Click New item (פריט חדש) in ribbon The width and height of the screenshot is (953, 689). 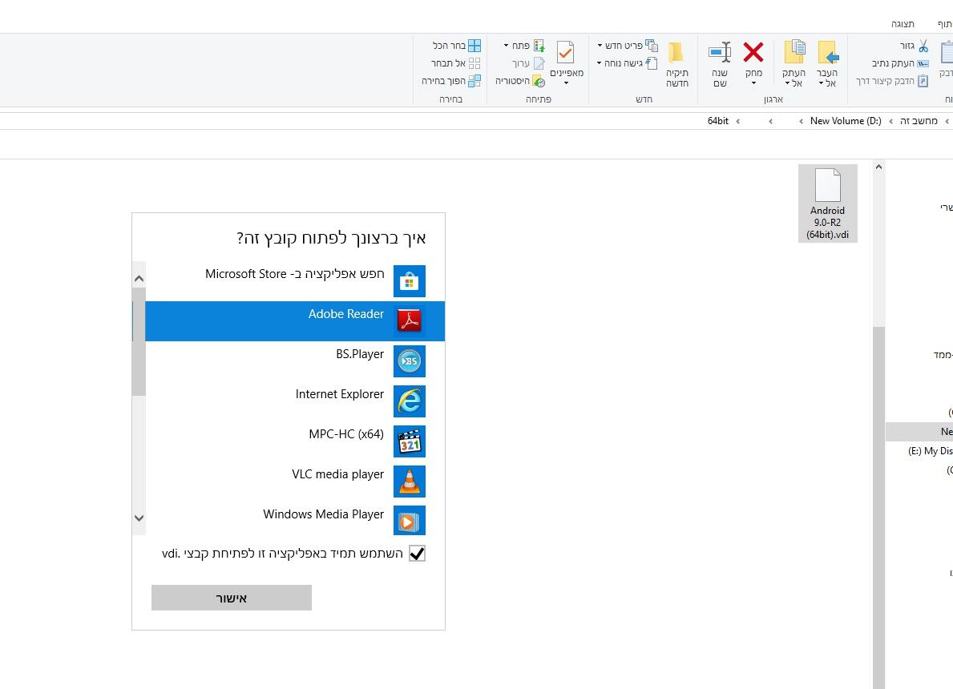(628, 46)
